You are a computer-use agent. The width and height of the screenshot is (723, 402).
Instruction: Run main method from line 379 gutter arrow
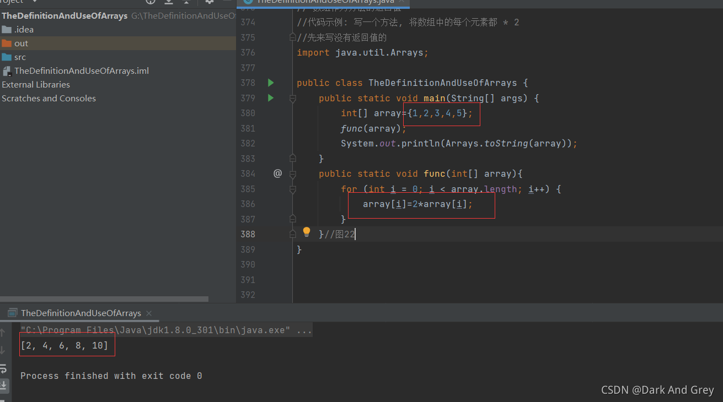[x=270, y=98]
